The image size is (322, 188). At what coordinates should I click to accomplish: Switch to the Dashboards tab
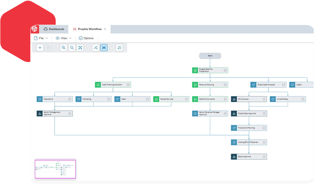(54, 29)
